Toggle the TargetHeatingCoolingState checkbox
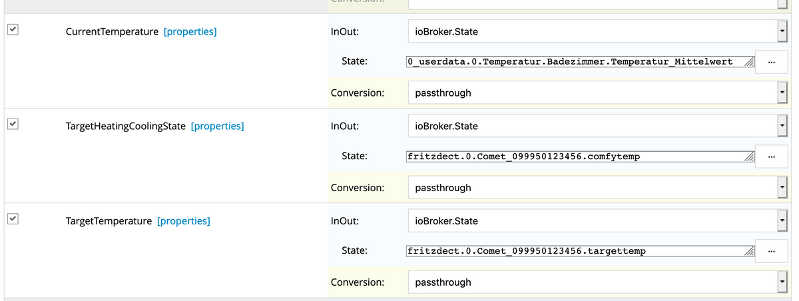 [13, 125]
